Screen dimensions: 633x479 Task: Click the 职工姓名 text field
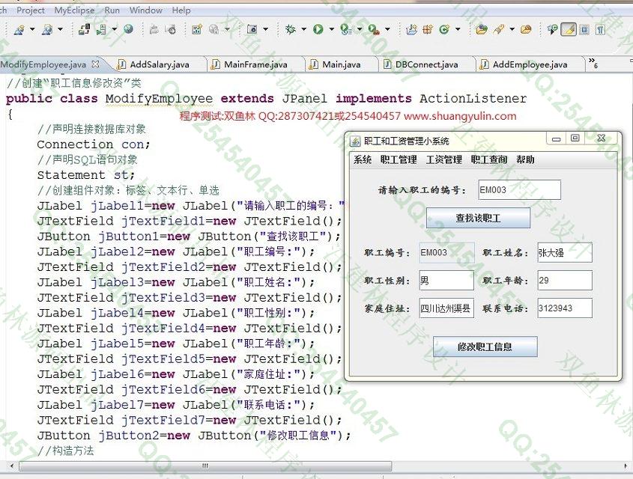564,252
